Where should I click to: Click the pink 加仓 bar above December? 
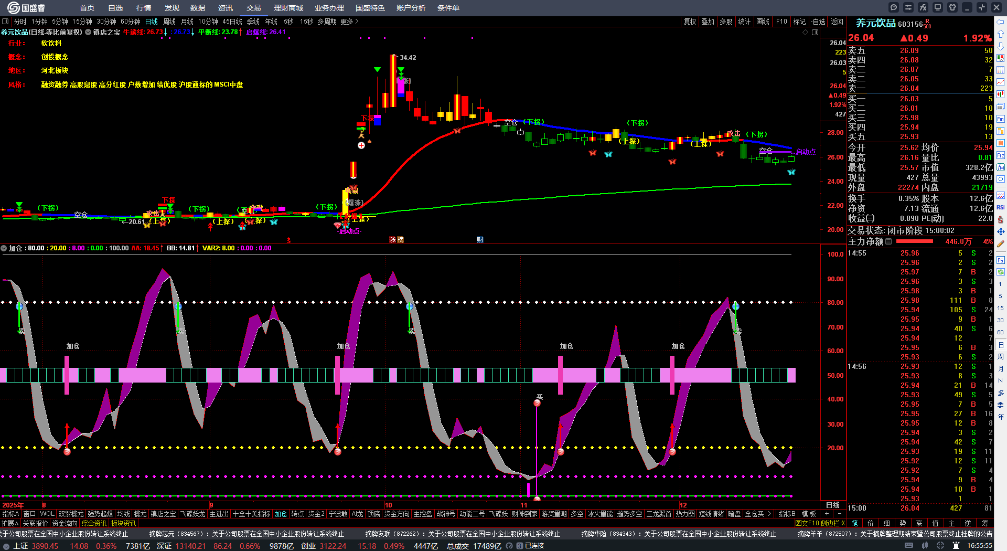[x=672, y=375]
